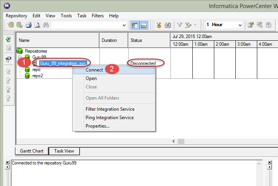Click the filter funnel toolbar icon

[179, 25]
